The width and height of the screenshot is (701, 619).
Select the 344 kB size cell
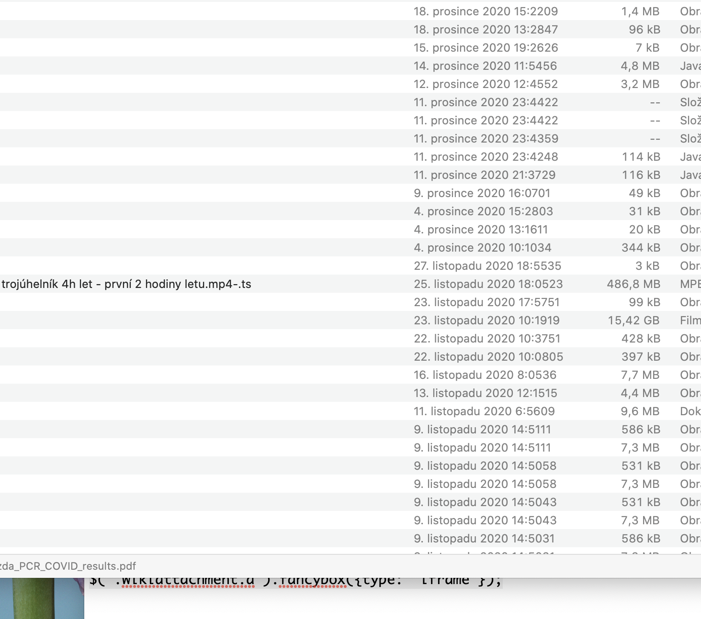tap(641, 248)
